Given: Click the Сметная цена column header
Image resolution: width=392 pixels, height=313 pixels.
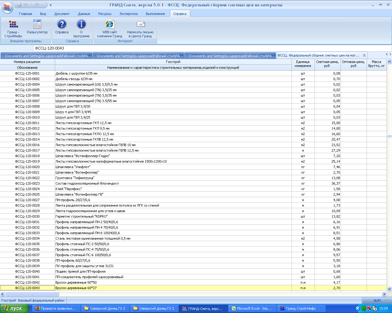Looking at the screenshot, I should (x=327, y=64).
